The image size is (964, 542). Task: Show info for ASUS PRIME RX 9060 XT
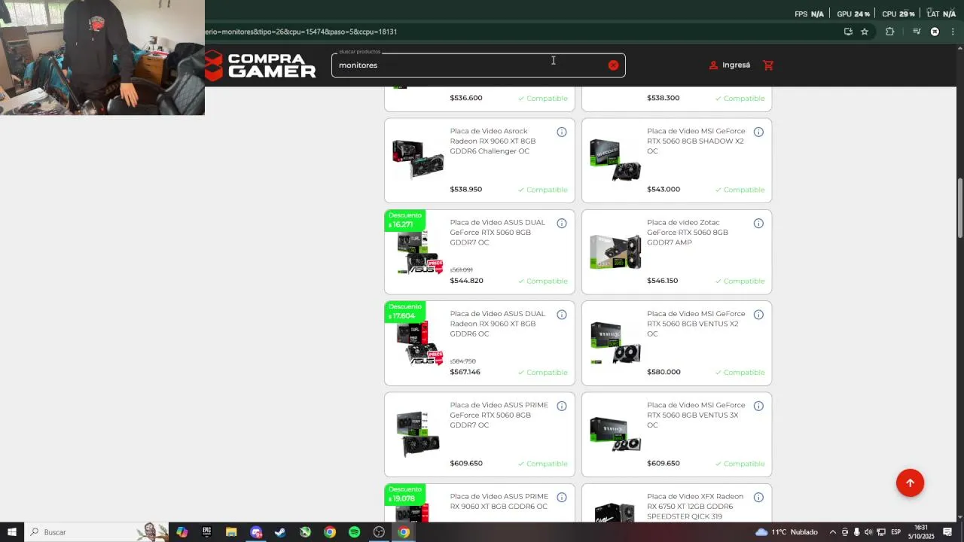(562, 498)
